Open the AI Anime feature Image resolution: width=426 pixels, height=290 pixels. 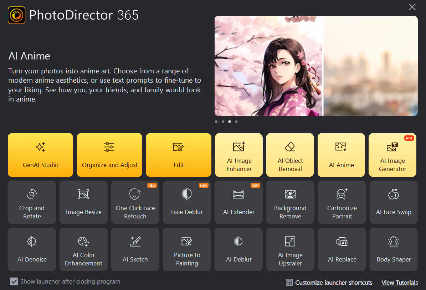coord(341,155)
